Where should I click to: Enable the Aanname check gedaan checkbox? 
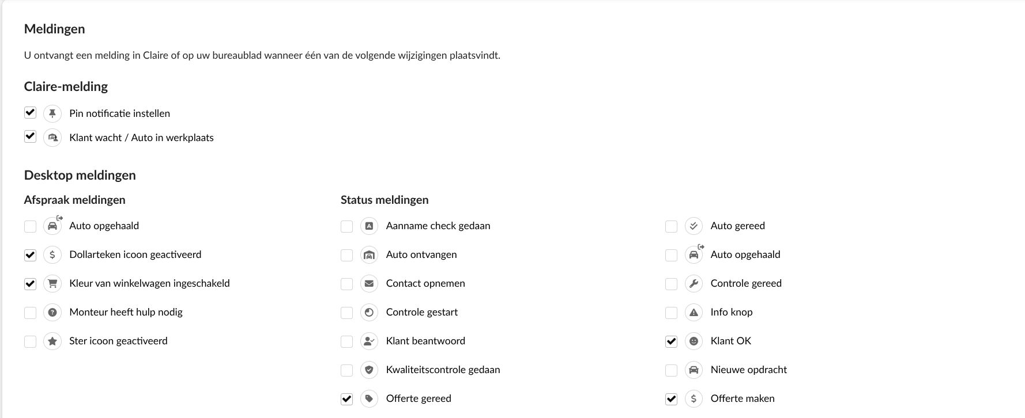(346, 226)
